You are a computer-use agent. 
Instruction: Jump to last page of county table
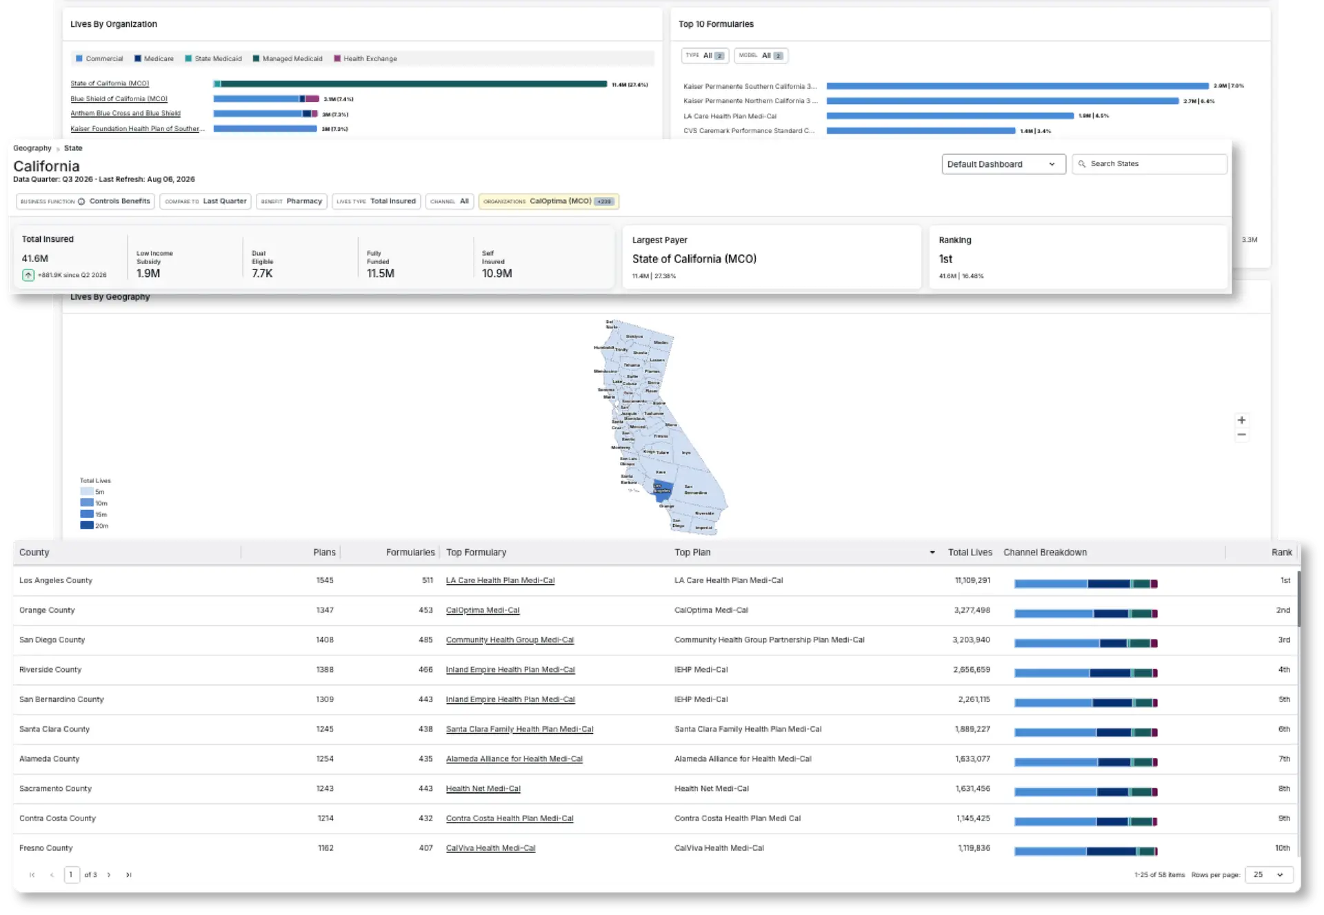pyautogui.click(x=128, y=874)
